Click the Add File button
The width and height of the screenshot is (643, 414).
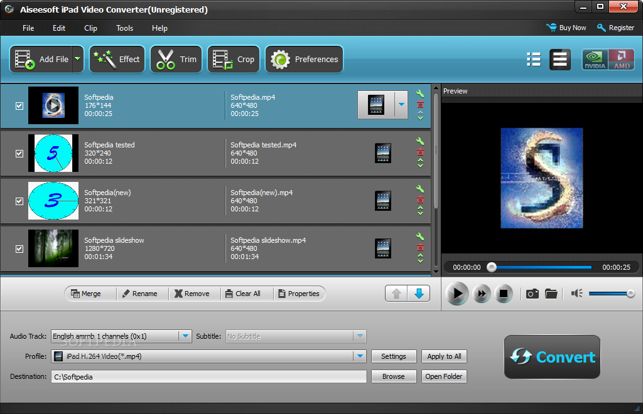pyautogui.click(x=41, y=60)
